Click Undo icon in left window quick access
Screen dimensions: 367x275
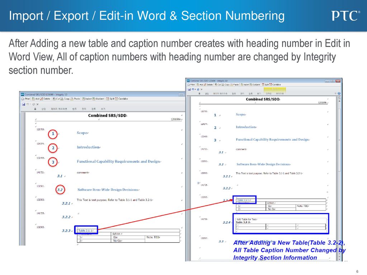(28, 104)
